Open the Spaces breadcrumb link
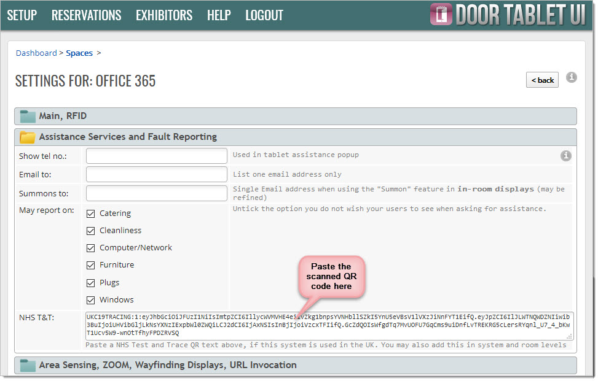 coord(79,53)
